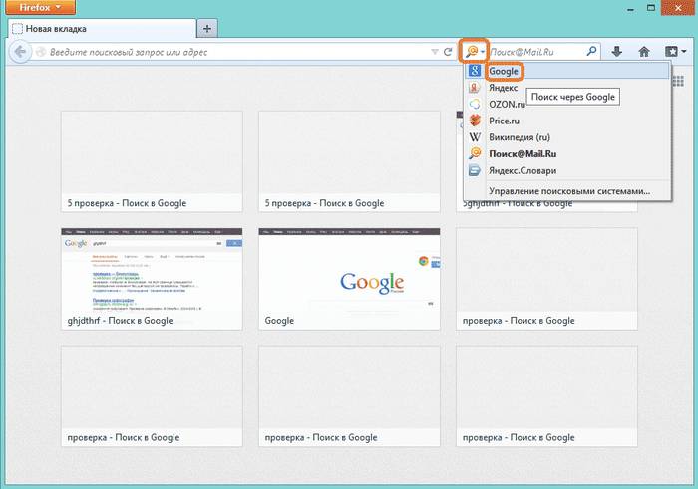Screen dimensions: 698x489
Task: Expand the address bar history dropdown arrow
Action: [434, 51]
